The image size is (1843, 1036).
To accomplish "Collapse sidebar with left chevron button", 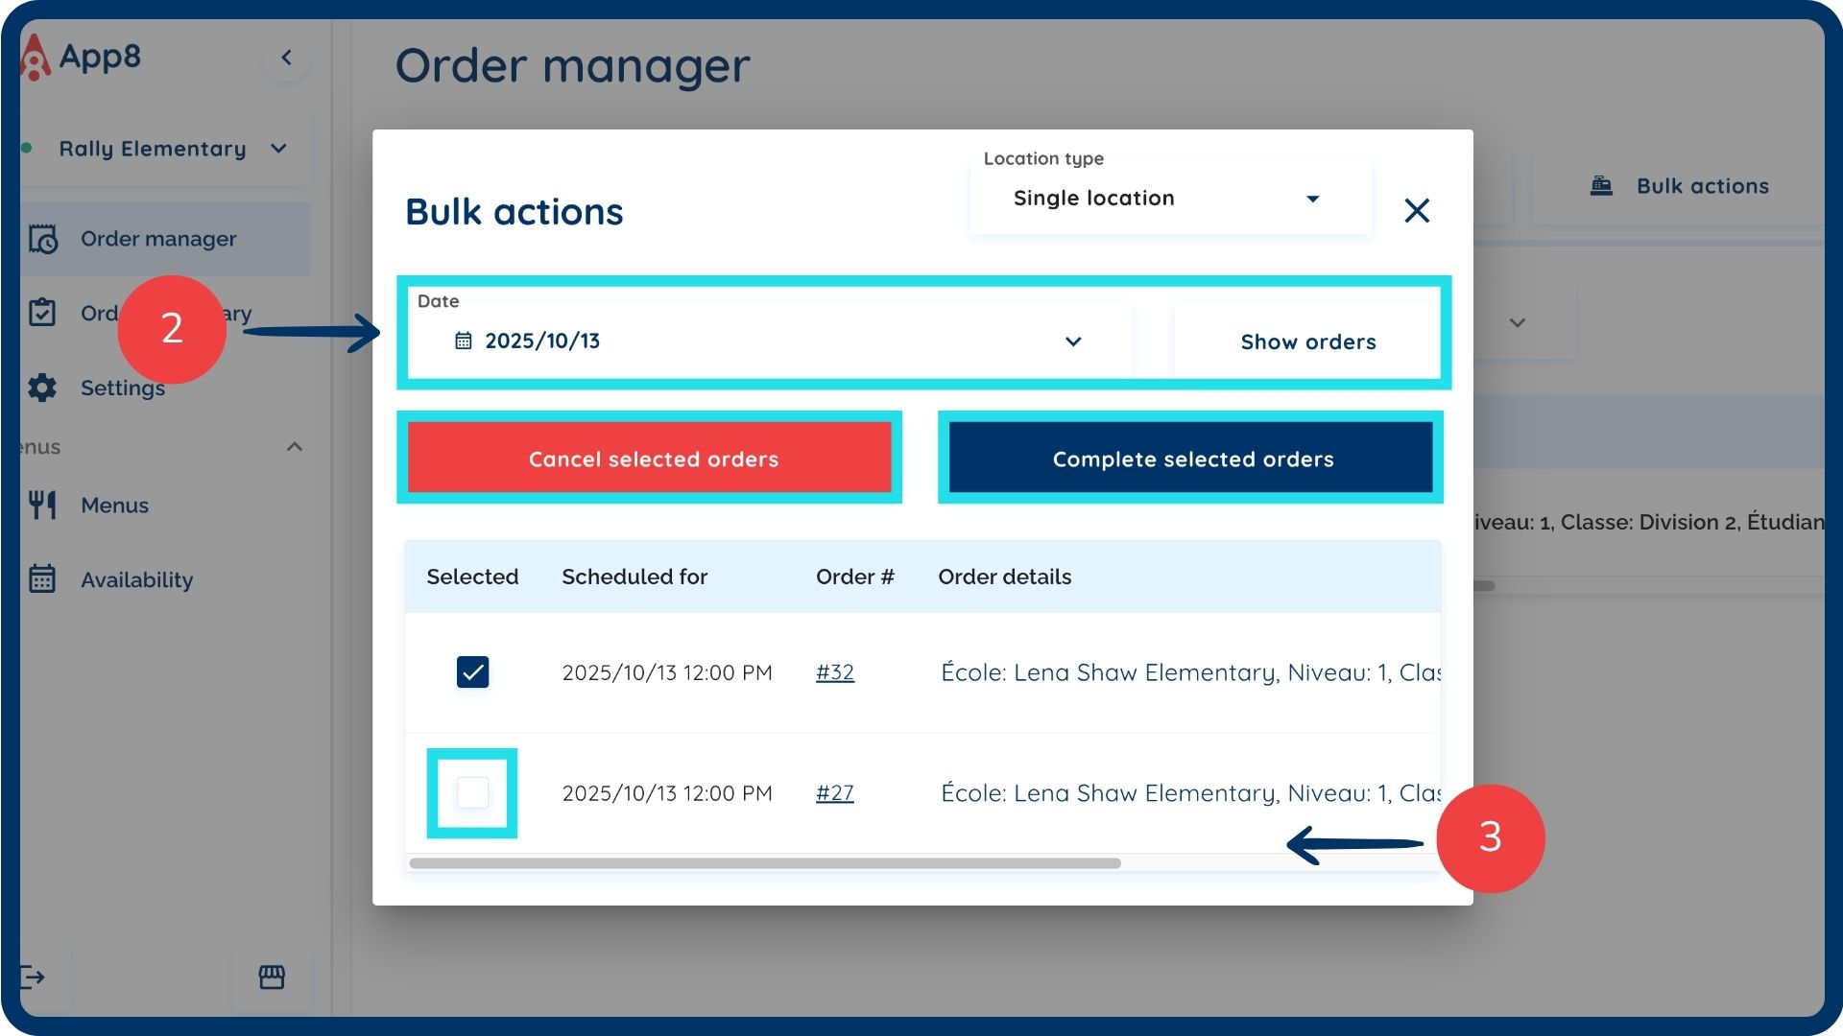I will (x=286, y=58).
